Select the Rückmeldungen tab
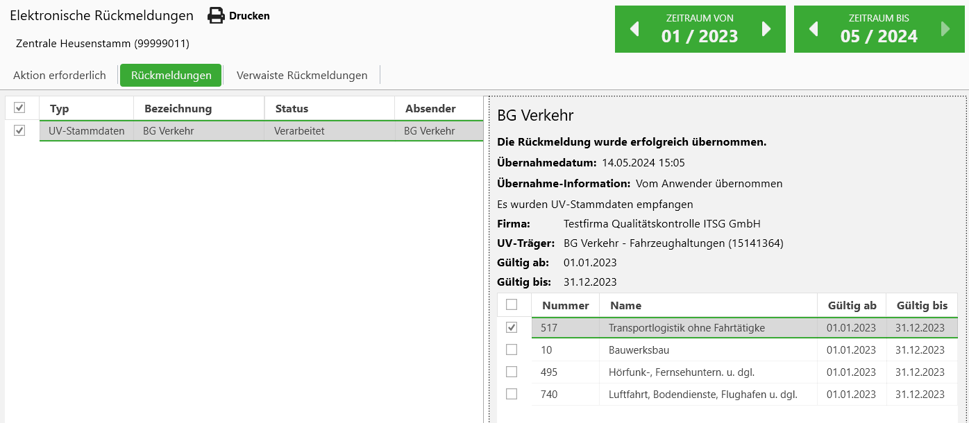The image size is (969, 423). point(171,75)
